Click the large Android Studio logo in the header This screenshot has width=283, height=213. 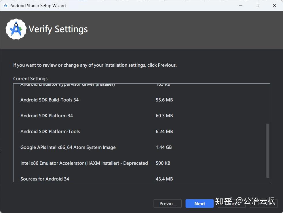pyautogui.click(x=16, y=29)
